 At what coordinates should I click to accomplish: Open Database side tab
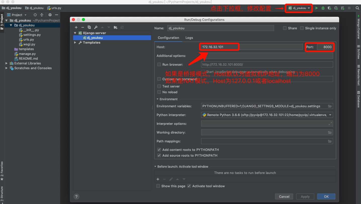tap(358, 99)
